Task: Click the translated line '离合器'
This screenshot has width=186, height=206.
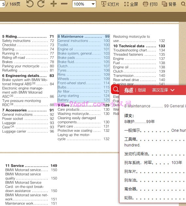Action: (155, 189)
